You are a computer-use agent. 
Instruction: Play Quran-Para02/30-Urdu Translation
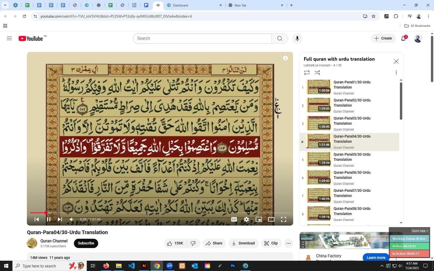(x=350, y=106)
